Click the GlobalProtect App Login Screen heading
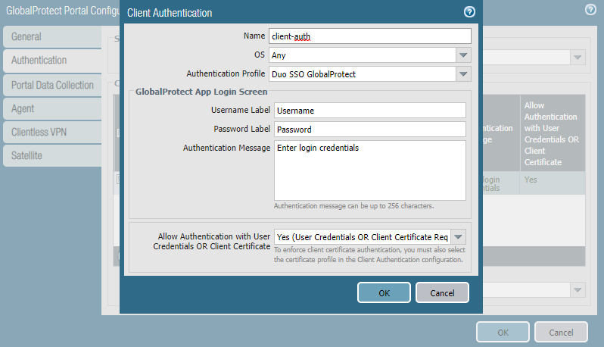This screenshot has height=347, width=604. coord(201,92)
